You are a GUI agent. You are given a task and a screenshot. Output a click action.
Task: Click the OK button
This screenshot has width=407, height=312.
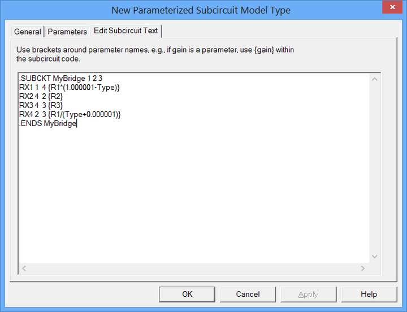(x=187, y=294)
